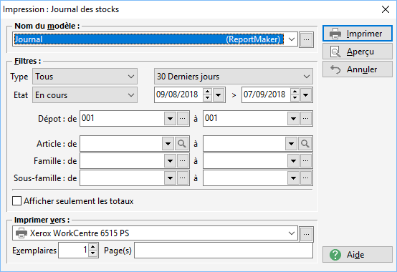Click the Page(s) input field
This screenshot has height=272, width=397.
(x=224, y=251)
